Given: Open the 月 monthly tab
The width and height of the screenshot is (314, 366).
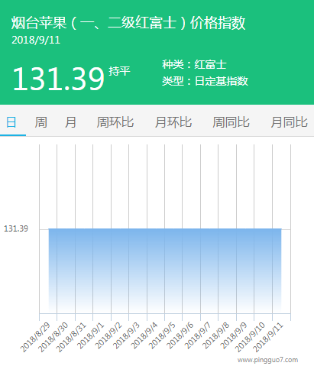Looking at the screenshot, I should (70, 122).
